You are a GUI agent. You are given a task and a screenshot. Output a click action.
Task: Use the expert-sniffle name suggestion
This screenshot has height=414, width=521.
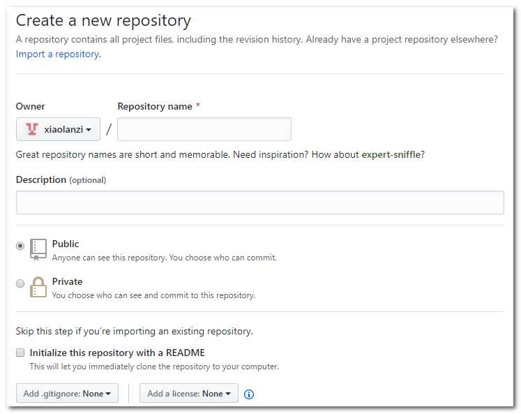point(391,154)
